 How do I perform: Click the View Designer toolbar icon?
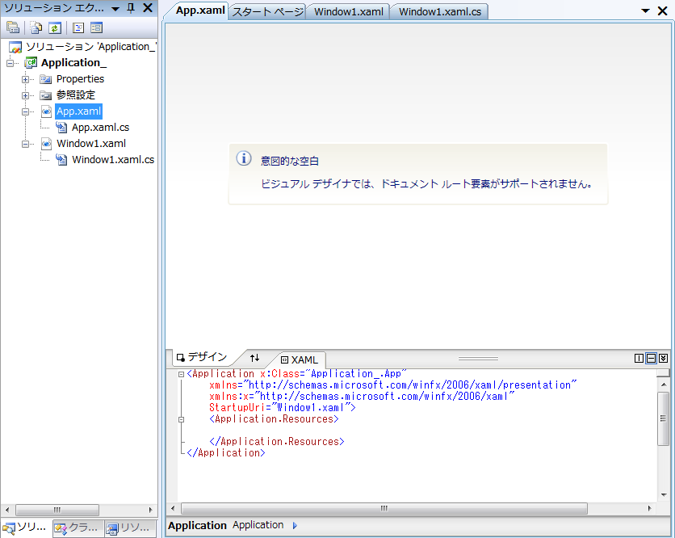point(96,28)
